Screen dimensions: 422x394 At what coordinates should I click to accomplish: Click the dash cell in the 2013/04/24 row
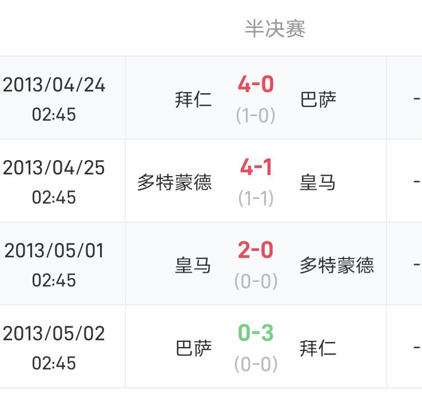coord(417,100)
